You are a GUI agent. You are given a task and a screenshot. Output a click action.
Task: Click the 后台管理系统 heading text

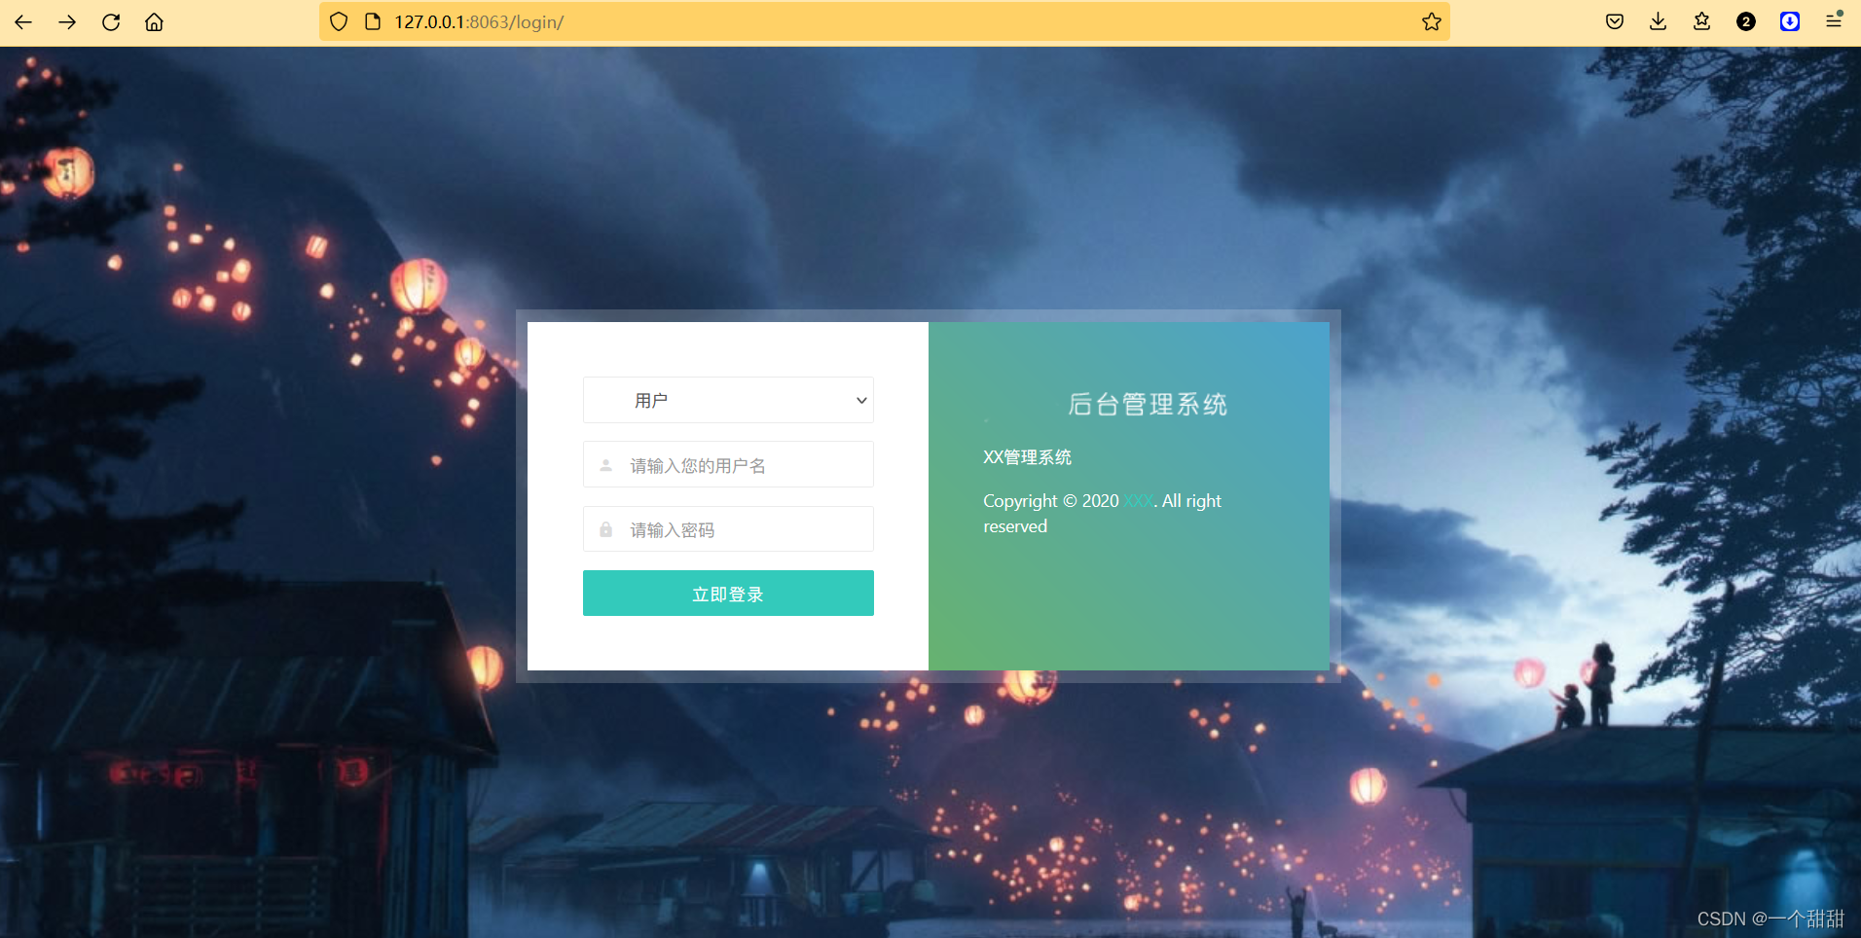[1148, 404]
